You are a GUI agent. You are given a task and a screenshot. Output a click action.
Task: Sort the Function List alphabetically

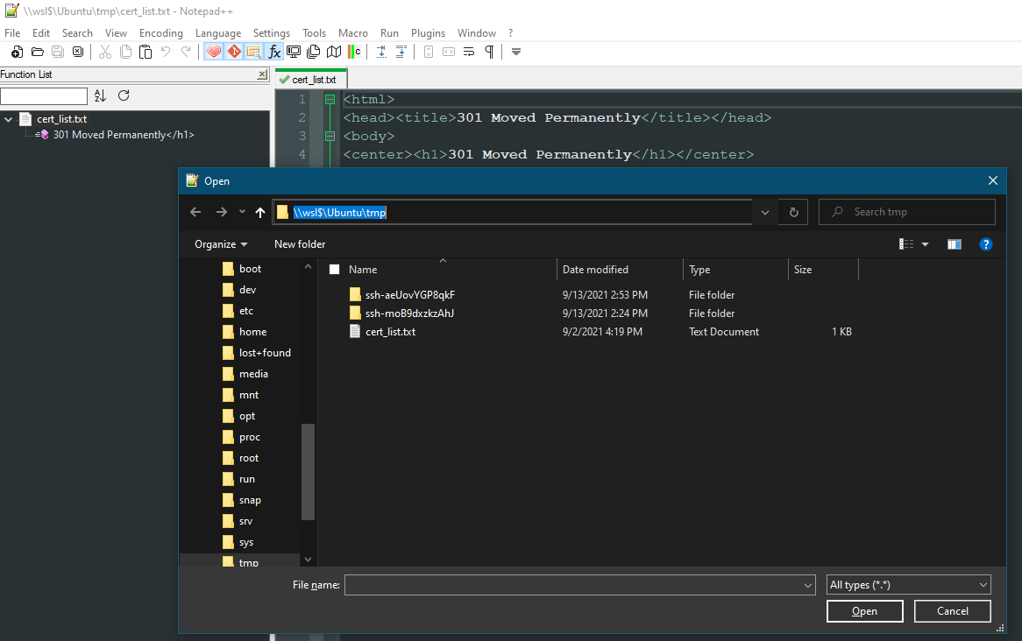pos(100,95)
